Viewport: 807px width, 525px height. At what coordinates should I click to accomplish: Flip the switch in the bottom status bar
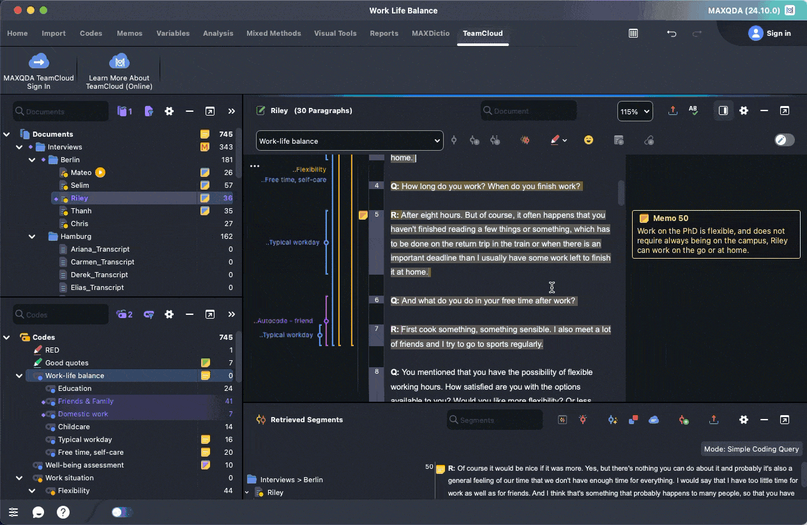pos(121,512)
